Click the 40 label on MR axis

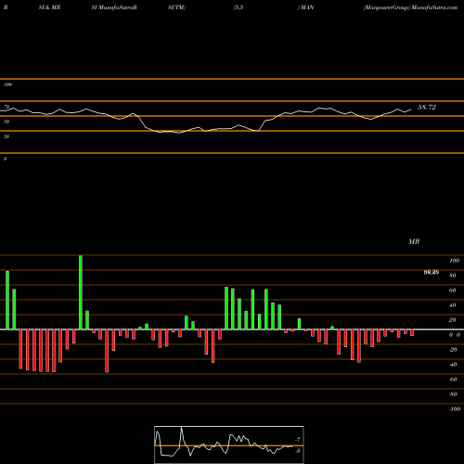453,305
